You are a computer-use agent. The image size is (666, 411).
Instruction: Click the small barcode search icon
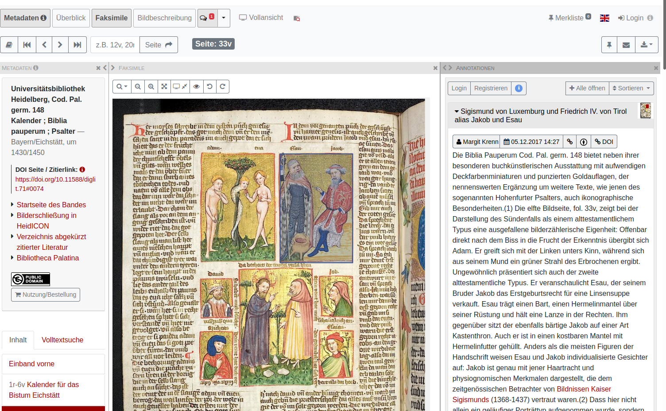coord(297,18)
